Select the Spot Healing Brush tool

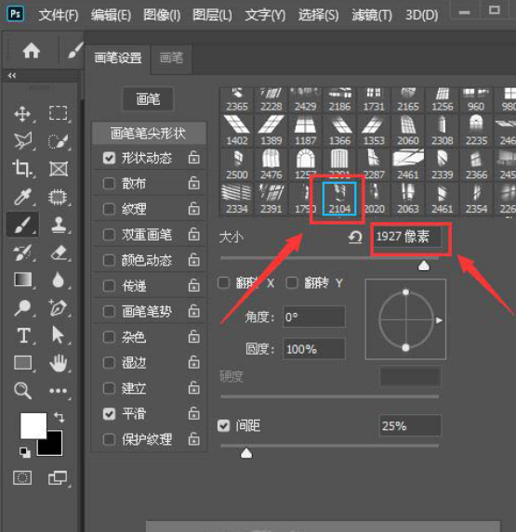[x=58, y=197]
